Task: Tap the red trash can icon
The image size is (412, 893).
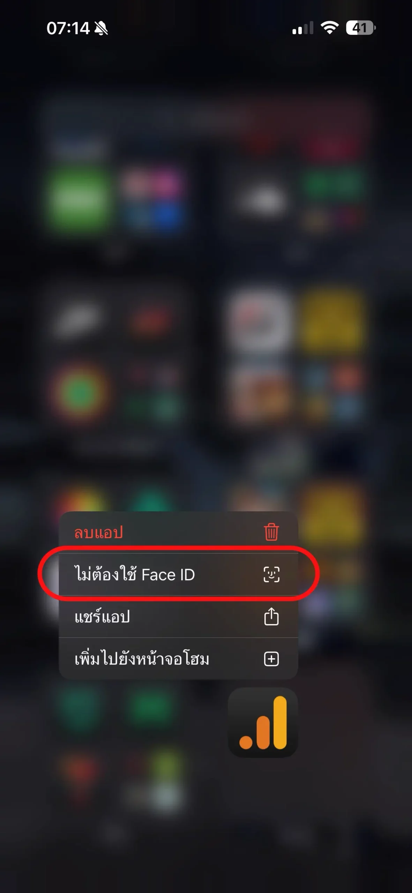Action: pos(271,532)
